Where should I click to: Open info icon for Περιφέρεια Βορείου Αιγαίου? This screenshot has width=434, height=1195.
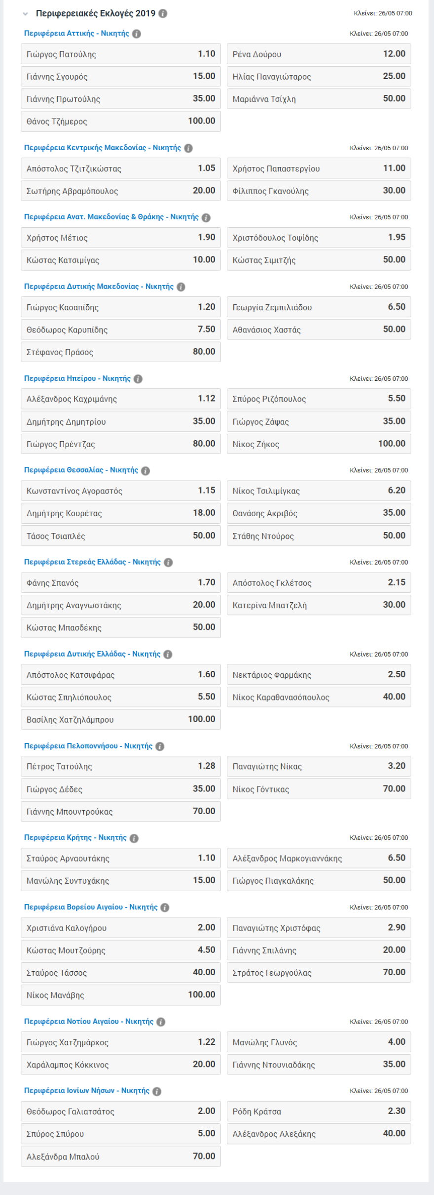pos(165,907)
